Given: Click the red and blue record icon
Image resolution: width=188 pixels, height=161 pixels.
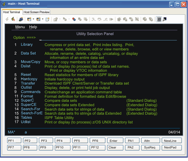Looking at the screenshot, I should pyautogui.click(x=74, y=19).
